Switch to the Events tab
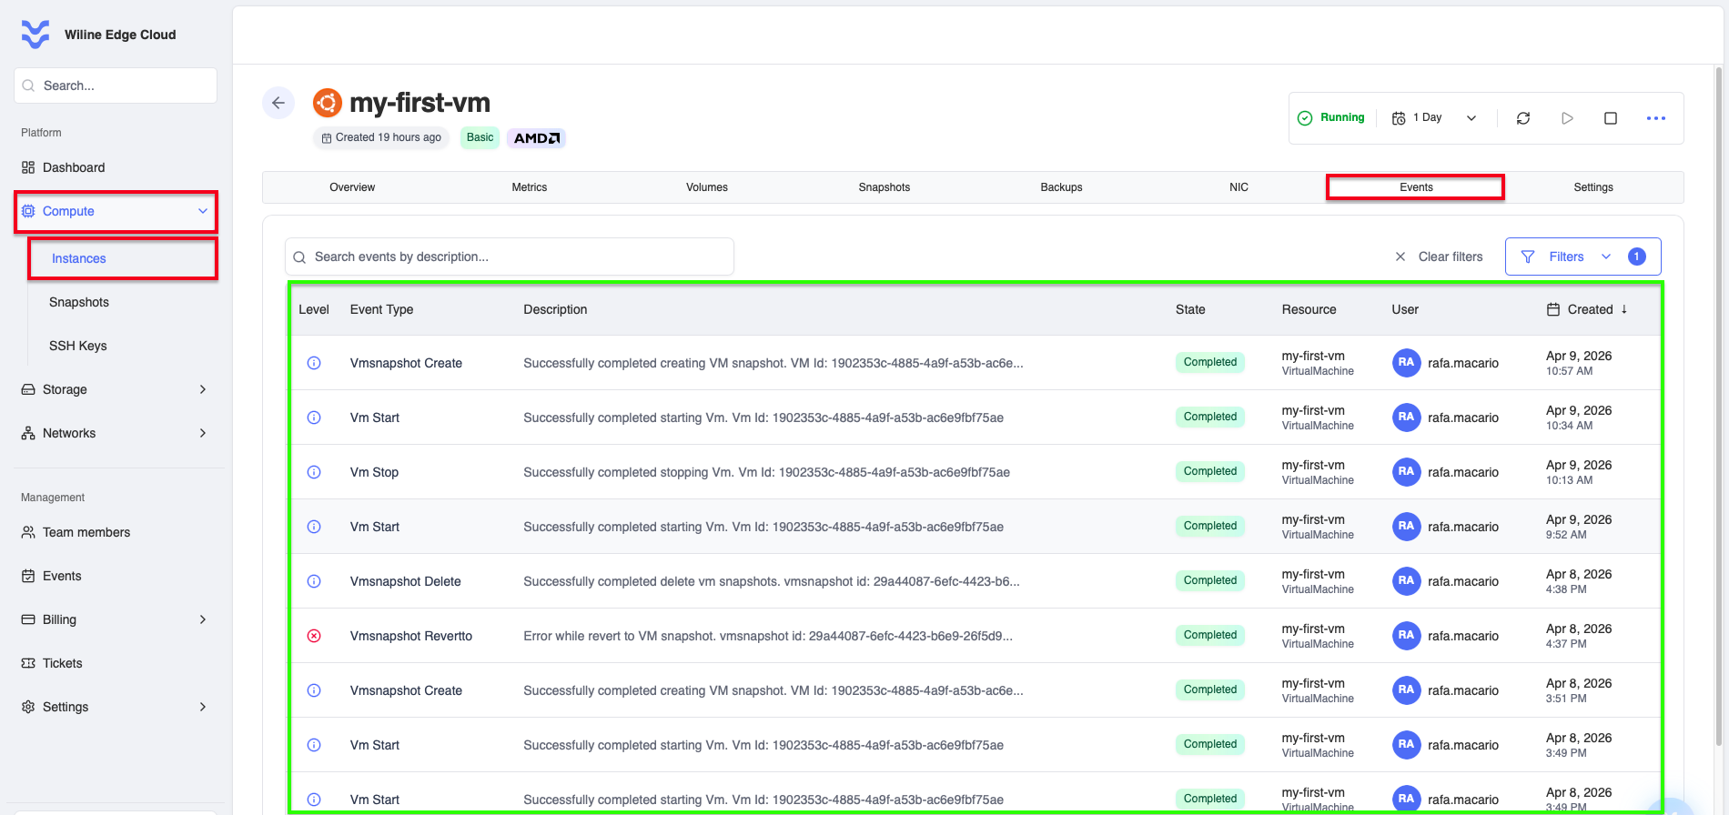Image resolution: width=1729 pixels, height=815 pixels. (x=1416, y=187)
